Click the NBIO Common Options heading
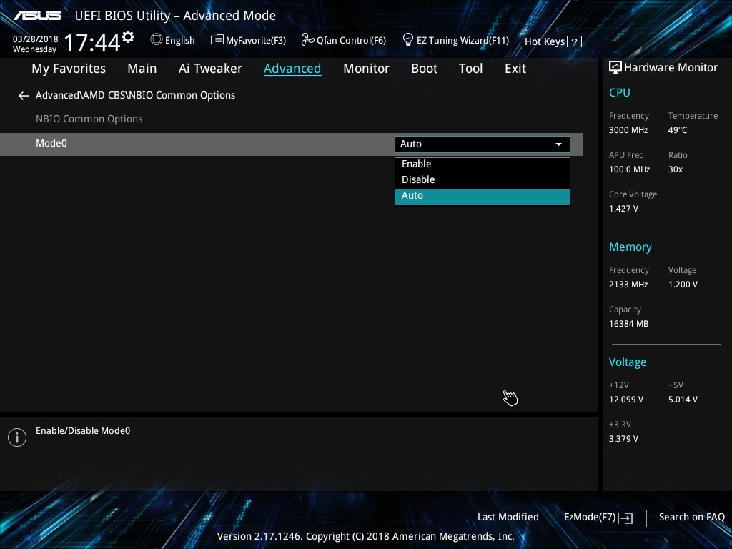The width and height of the screenshot is (732, 549). pos(89,119)
